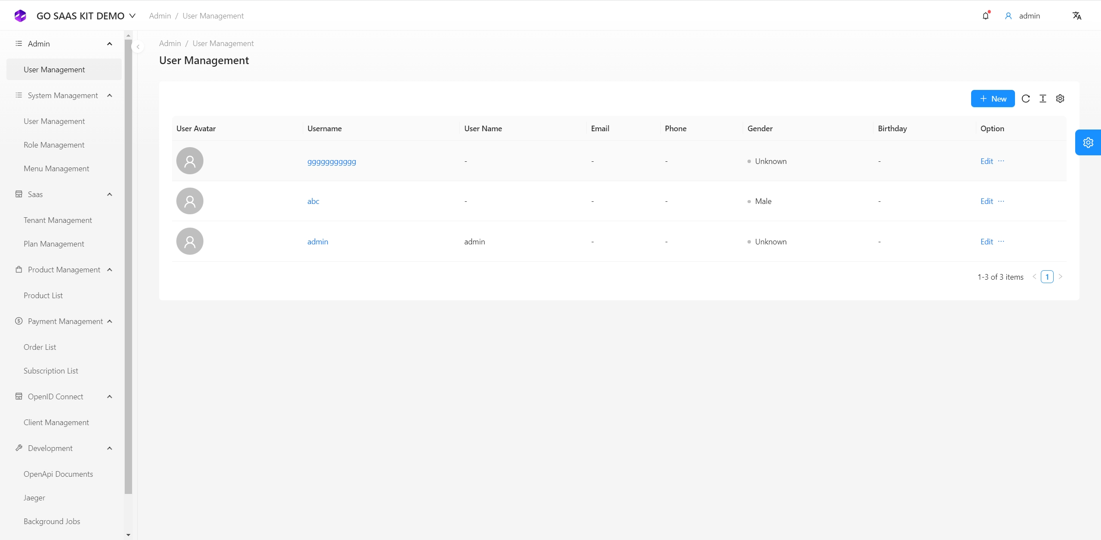
Task: Open Role Management
Action: [64, 145]
